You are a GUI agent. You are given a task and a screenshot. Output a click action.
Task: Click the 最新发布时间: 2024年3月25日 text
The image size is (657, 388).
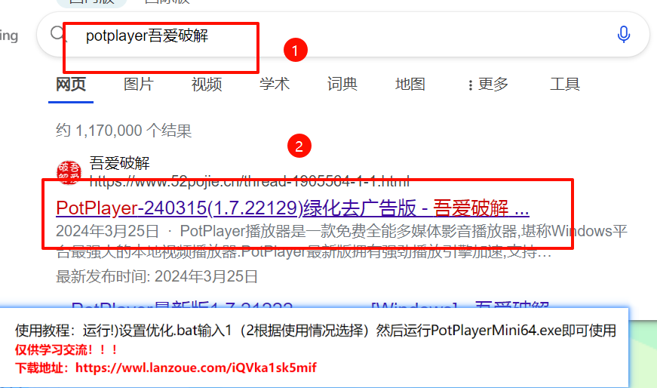tap(157, 276)
